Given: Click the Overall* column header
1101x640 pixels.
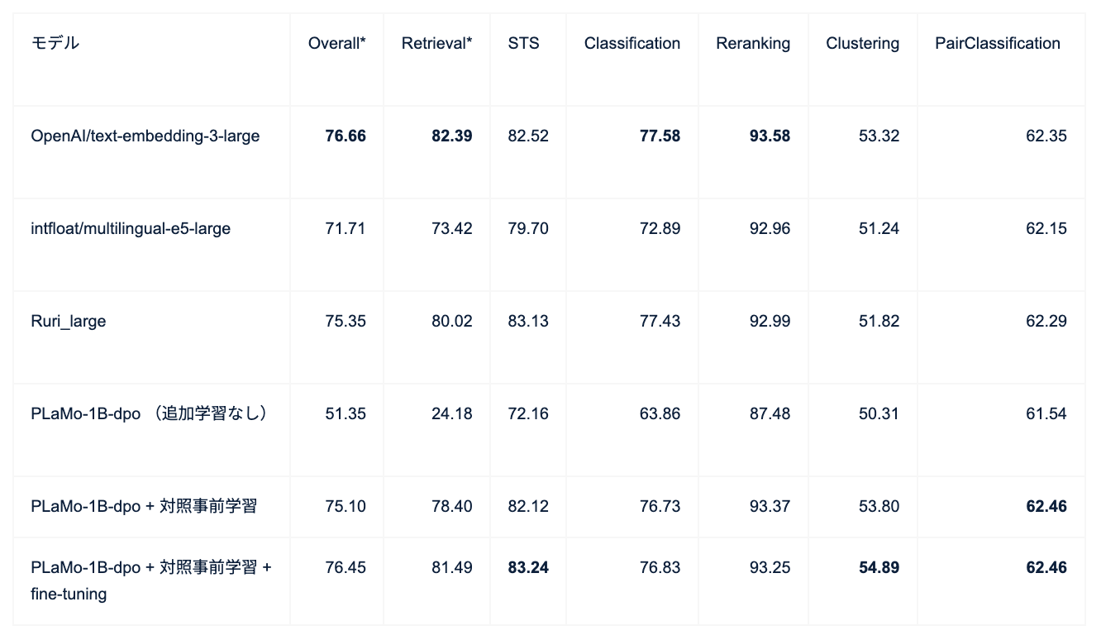Looking at the screenshot, I should (336, 44).
